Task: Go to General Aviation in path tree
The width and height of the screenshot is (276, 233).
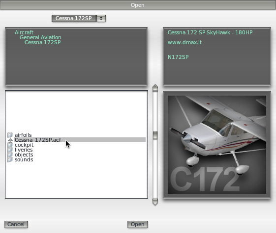Action: [40, 37]
